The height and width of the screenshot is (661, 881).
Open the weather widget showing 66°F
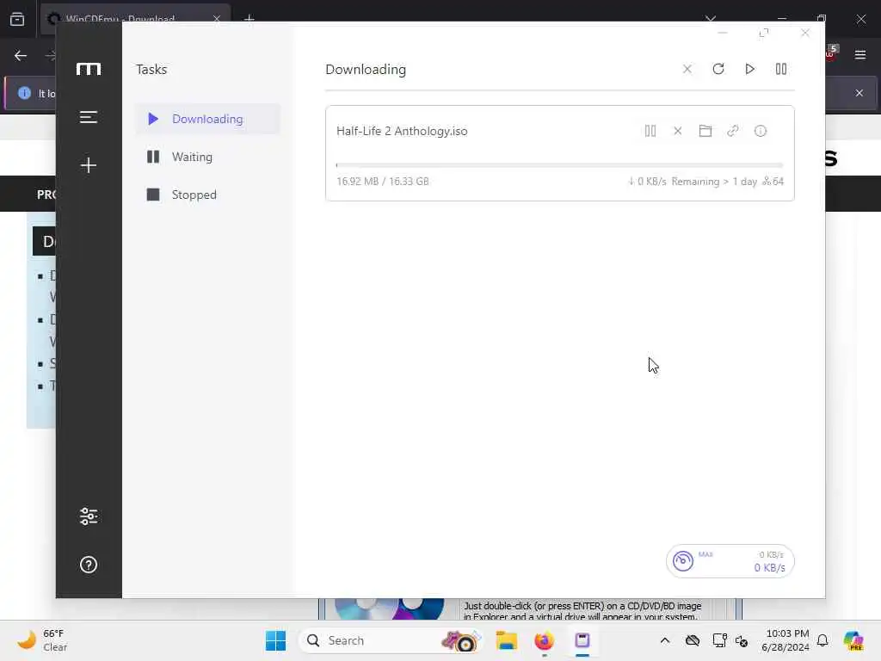click(x=42, y=640)
